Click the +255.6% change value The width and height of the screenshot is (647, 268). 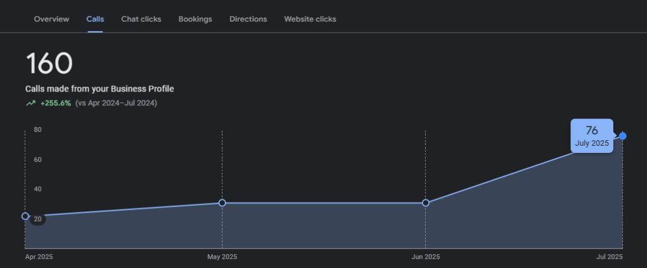pos(55,103)
